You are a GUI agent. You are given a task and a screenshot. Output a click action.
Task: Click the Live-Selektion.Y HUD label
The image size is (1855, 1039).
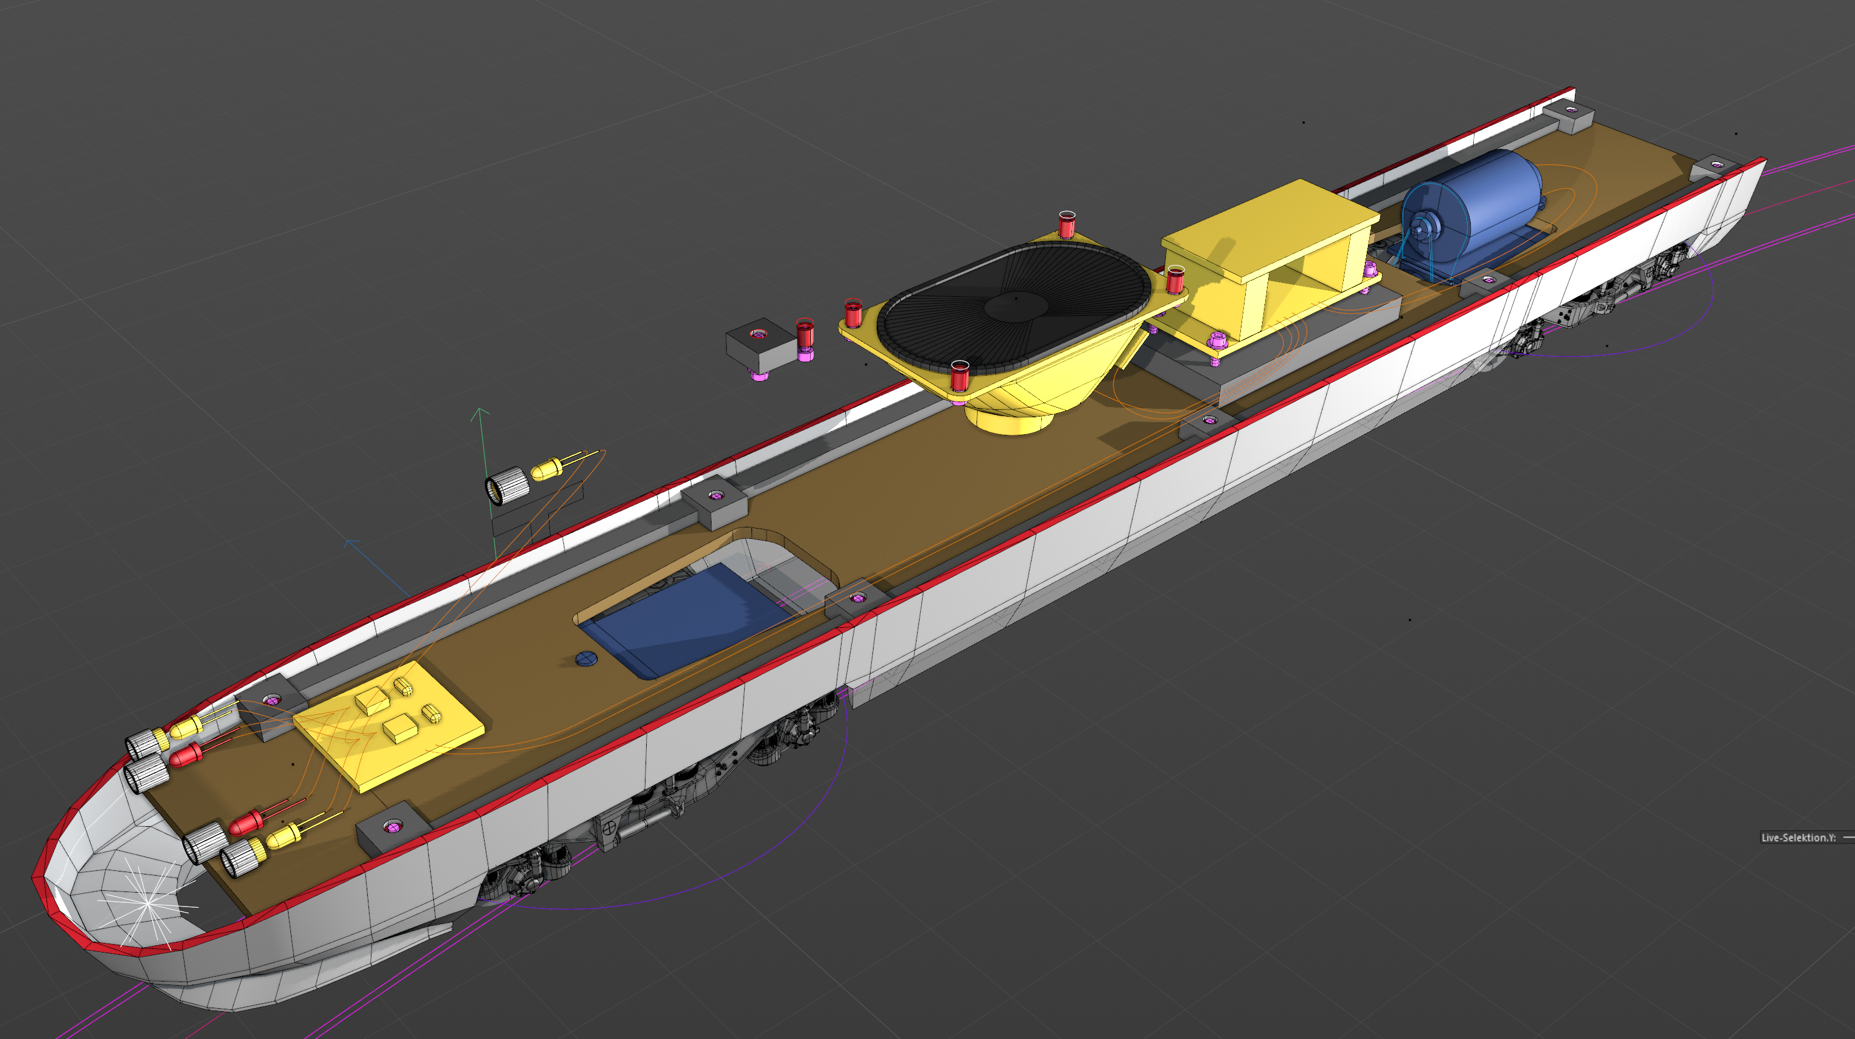point(1798,838)
